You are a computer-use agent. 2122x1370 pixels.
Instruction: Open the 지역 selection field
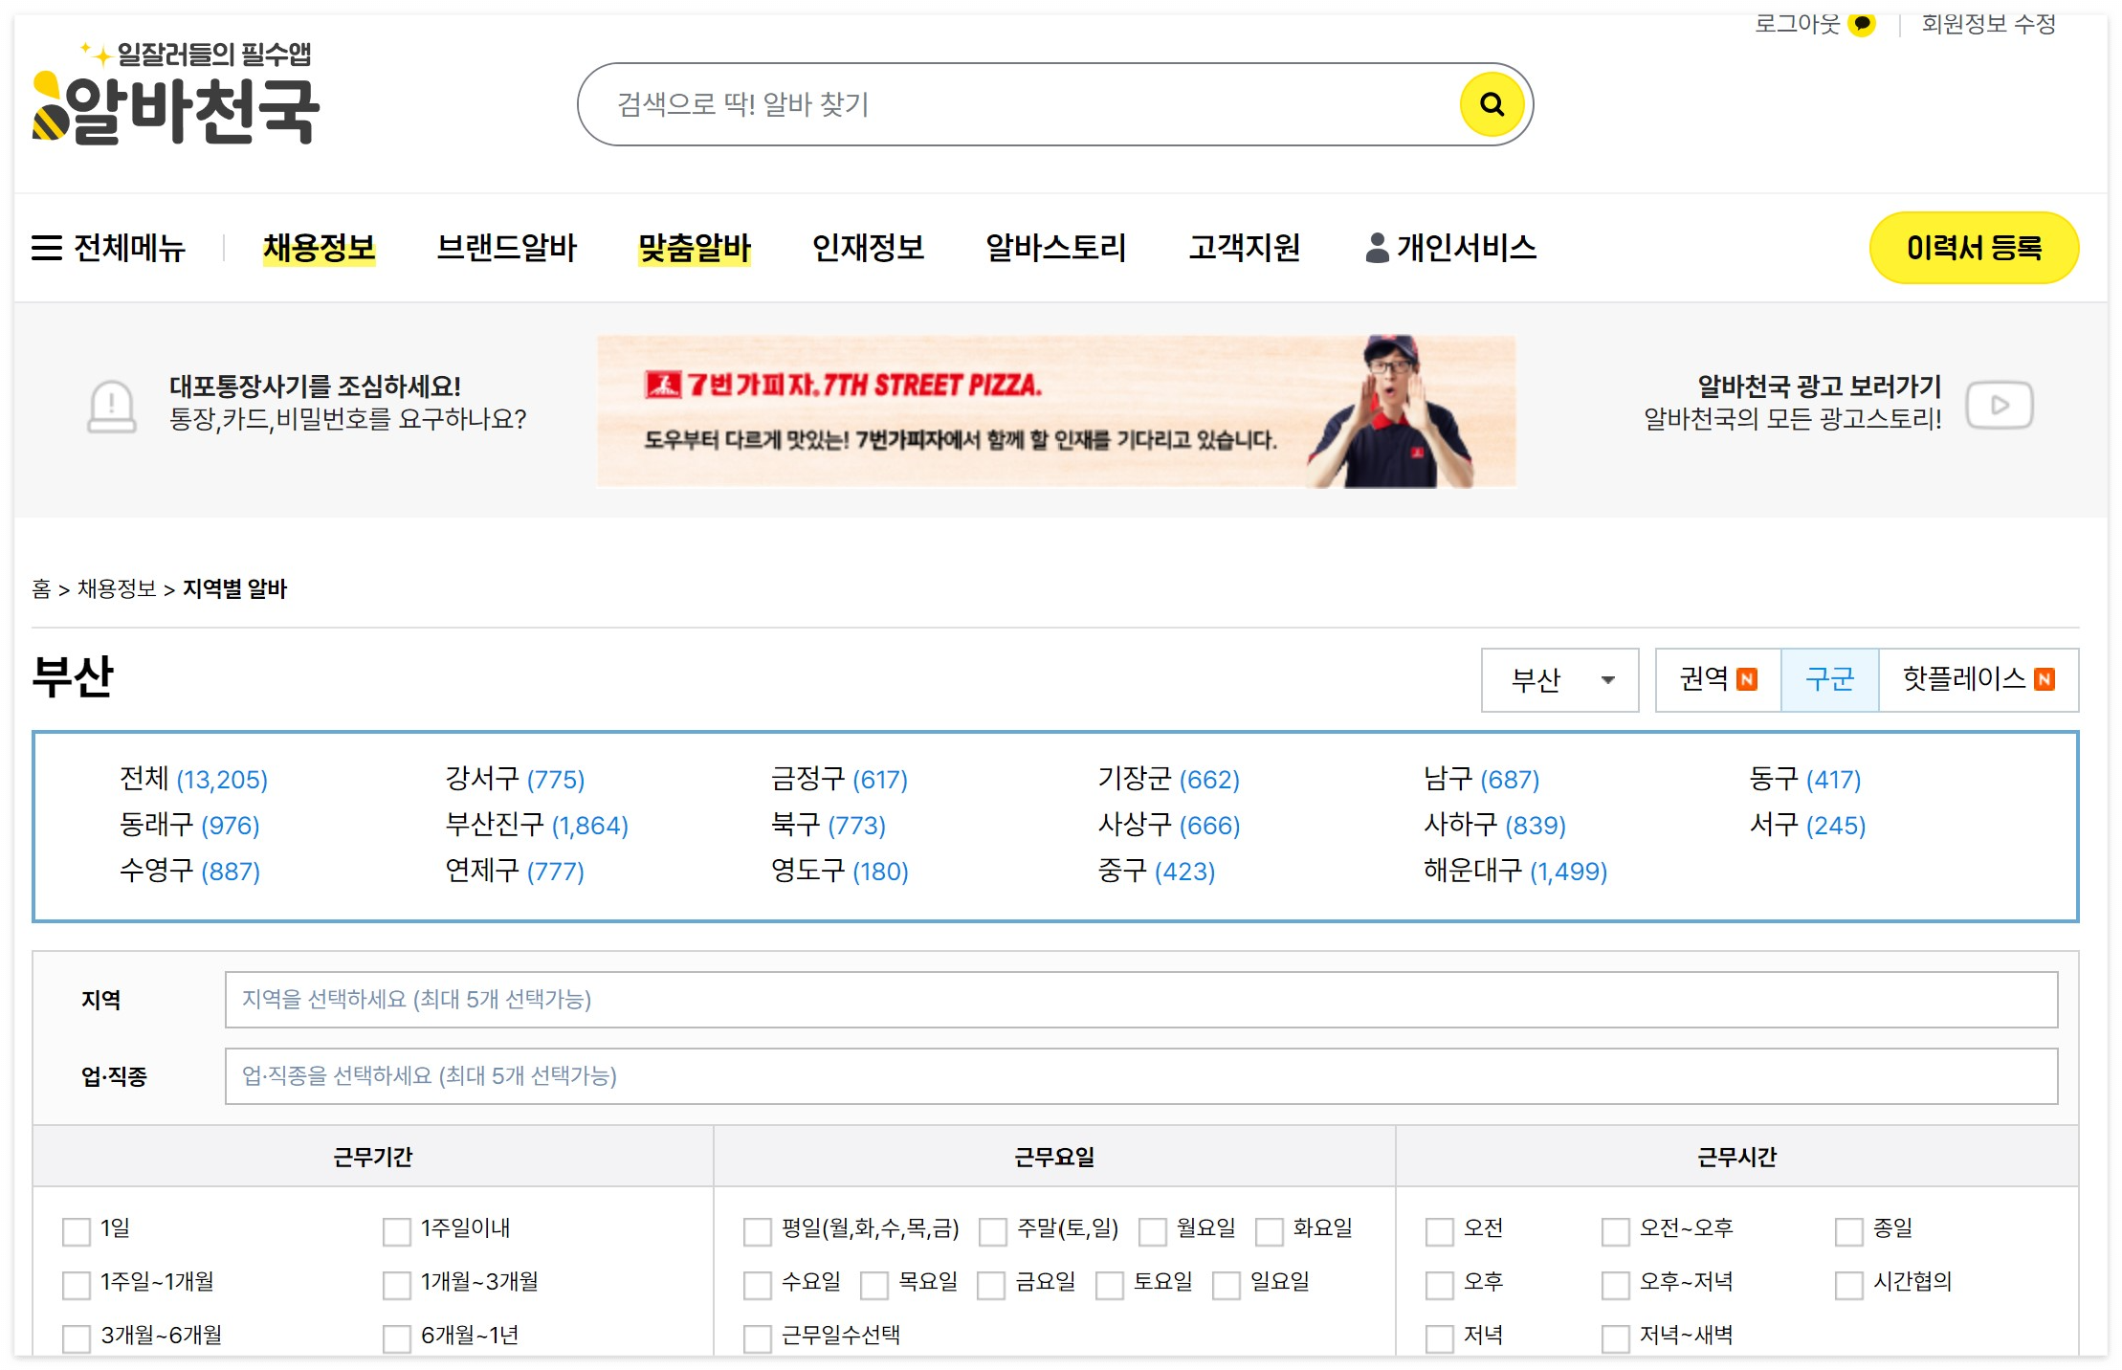1140,1000
